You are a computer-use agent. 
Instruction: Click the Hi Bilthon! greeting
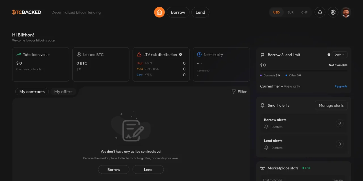click(23, 35)
